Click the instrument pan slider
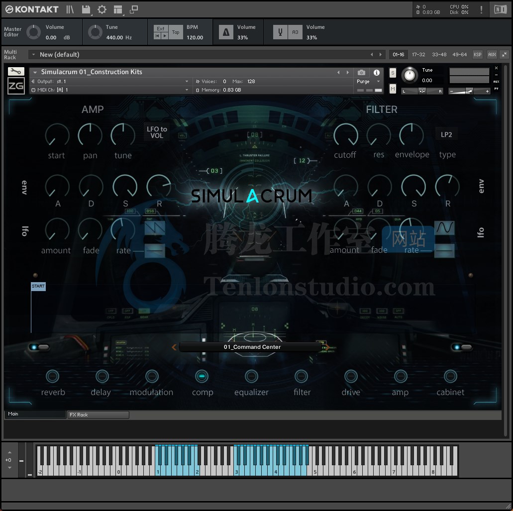This screenshot has height=511, width=513. coord(422,91)
